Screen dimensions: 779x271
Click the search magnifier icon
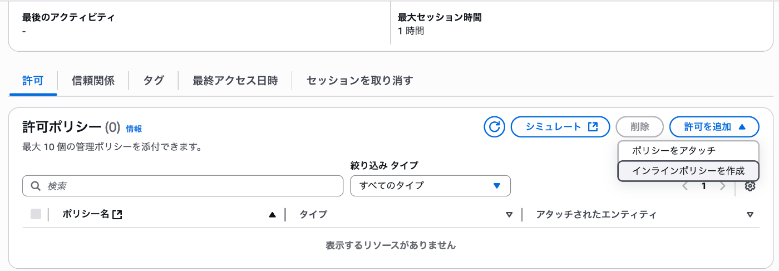coord(36,186)
